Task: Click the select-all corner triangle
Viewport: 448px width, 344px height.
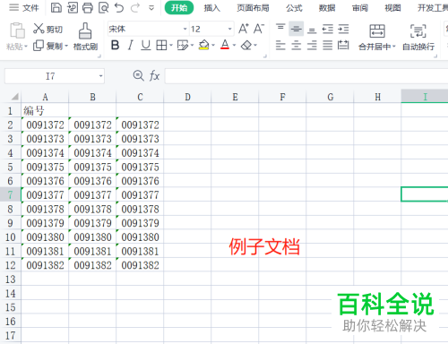Action: (x=15, y=97)
